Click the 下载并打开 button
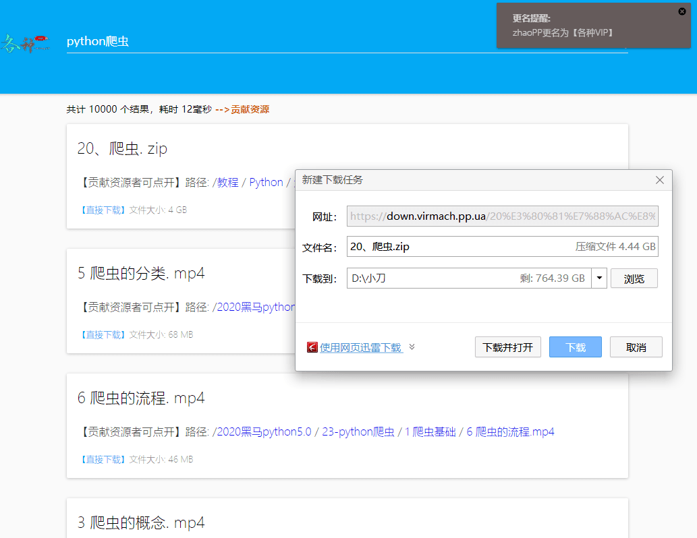 click(507, 347)
